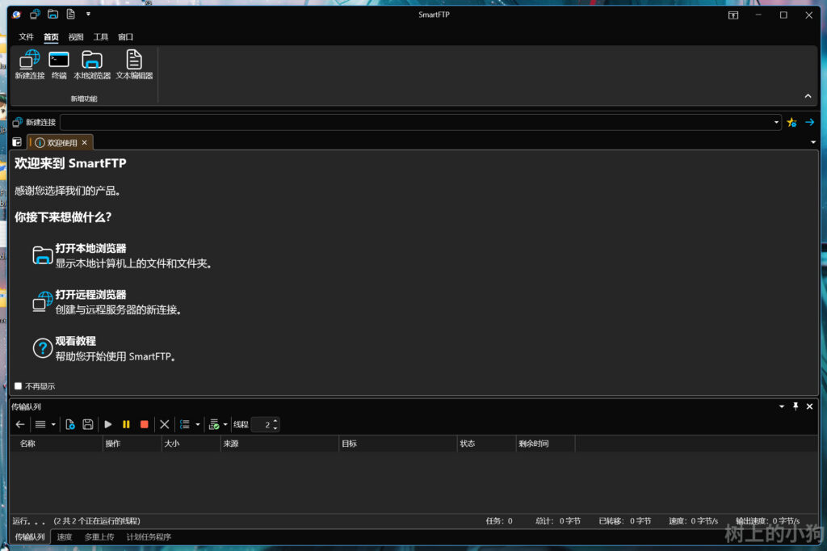827x551 pixels.
Task: Click the save icon in the queue toolbar
Action: click(x=88, y=424)
